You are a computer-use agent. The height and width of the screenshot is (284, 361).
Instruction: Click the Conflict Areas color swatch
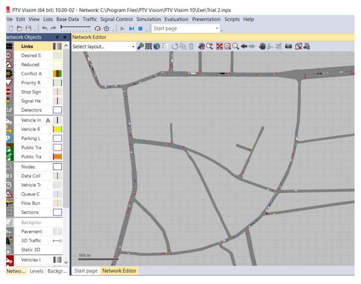point(57,74)
